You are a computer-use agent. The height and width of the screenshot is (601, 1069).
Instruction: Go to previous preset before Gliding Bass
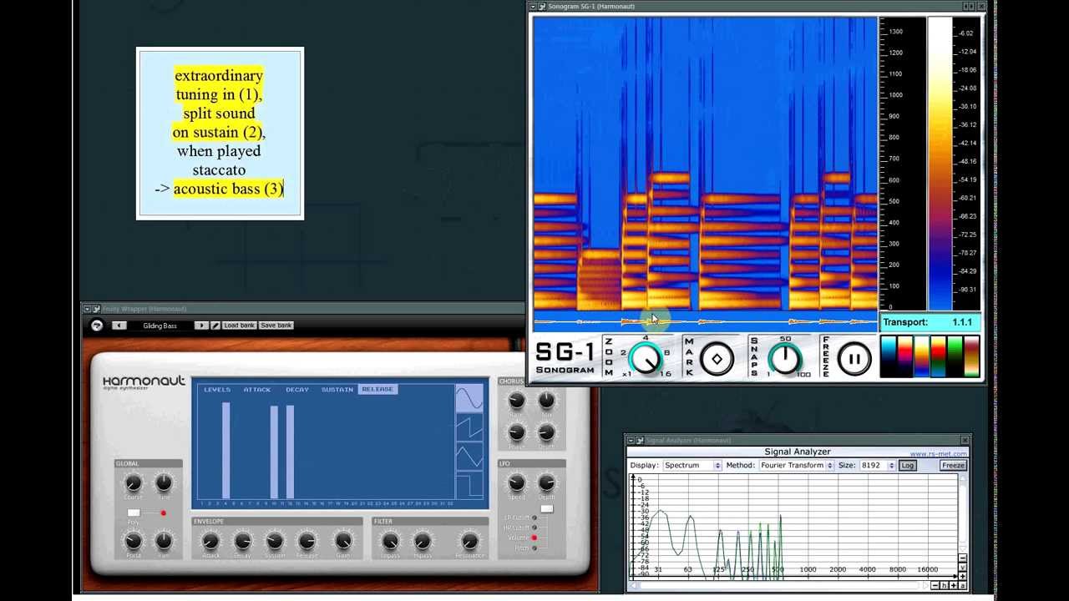coord(119,326)
